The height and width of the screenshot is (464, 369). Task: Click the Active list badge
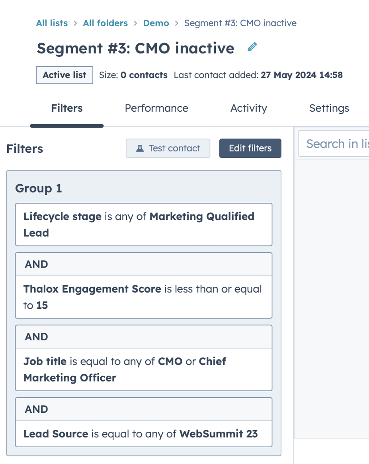pos(64,75)
